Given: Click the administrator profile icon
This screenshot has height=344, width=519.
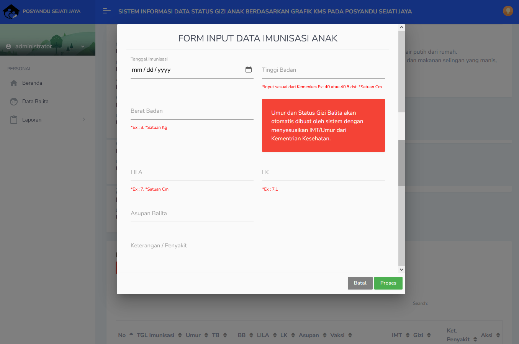Looking at the screenshot, I should point(8,46).
